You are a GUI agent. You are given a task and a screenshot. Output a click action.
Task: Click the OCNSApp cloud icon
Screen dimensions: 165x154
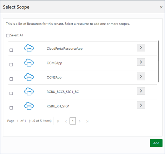(x=29, y=77)
